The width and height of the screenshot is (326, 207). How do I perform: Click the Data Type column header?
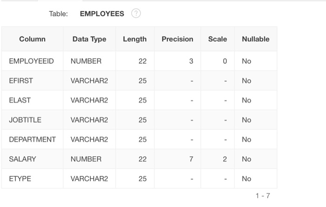pos(89,39)
